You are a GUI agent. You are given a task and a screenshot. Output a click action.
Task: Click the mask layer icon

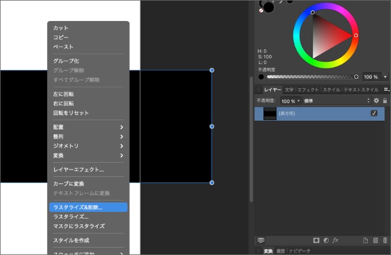pos(316,240)
